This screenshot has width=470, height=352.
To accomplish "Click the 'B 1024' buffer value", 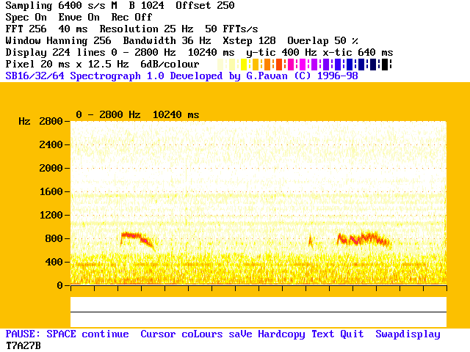I will (147, 5).
